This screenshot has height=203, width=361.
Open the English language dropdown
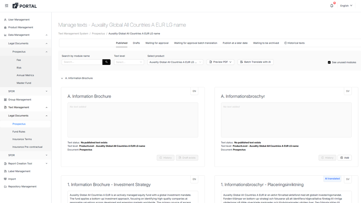coord(346,6)
